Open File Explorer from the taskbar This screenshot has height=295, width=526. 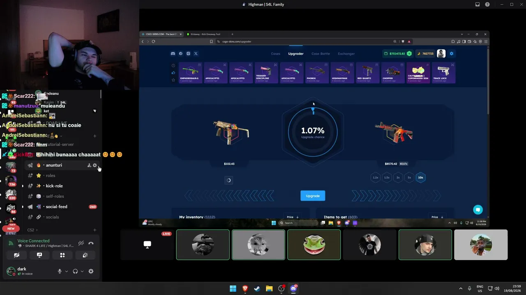pyautogui.click(x=269, y=288)
